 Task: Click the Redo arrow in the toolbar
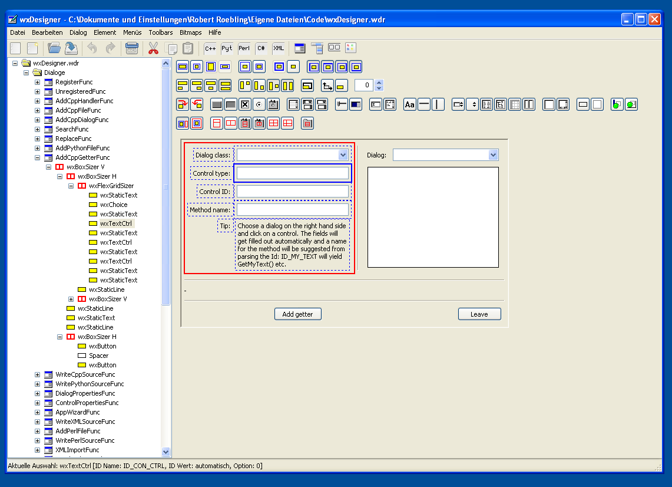(110, 48)
